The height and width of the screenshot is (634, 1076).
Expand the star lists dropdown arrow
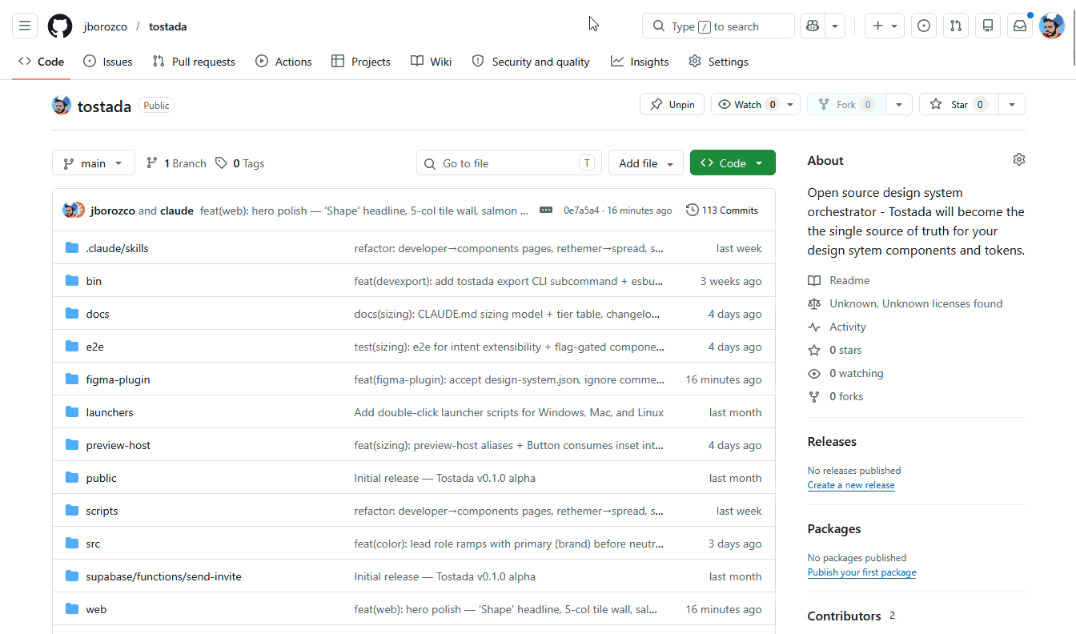1012,104
